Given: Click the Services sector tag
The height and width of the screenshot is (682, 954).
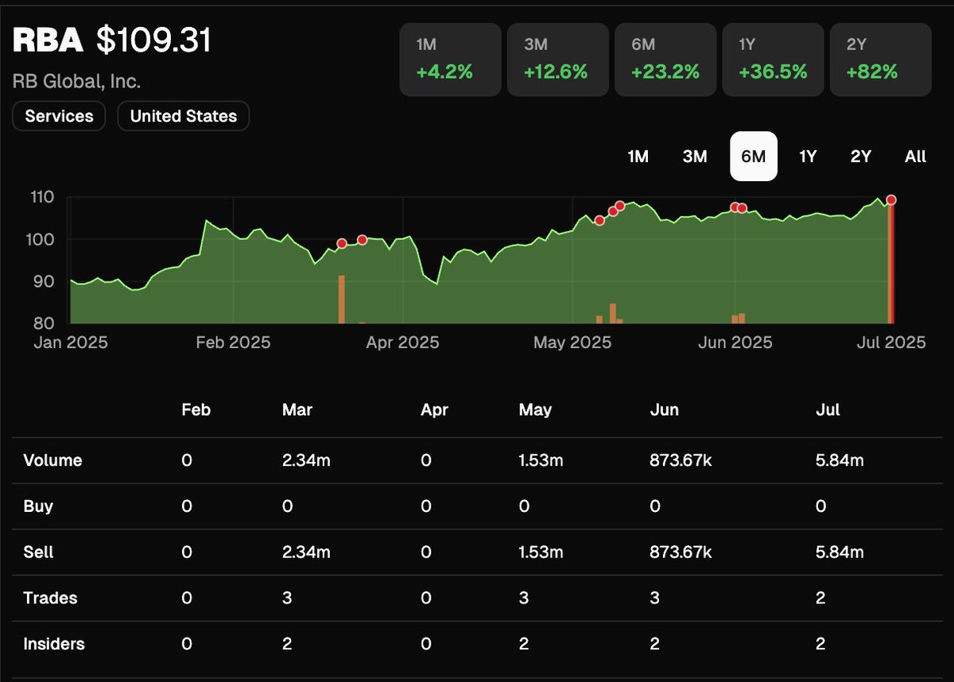Looking at the screenshot, I should 59,116.
